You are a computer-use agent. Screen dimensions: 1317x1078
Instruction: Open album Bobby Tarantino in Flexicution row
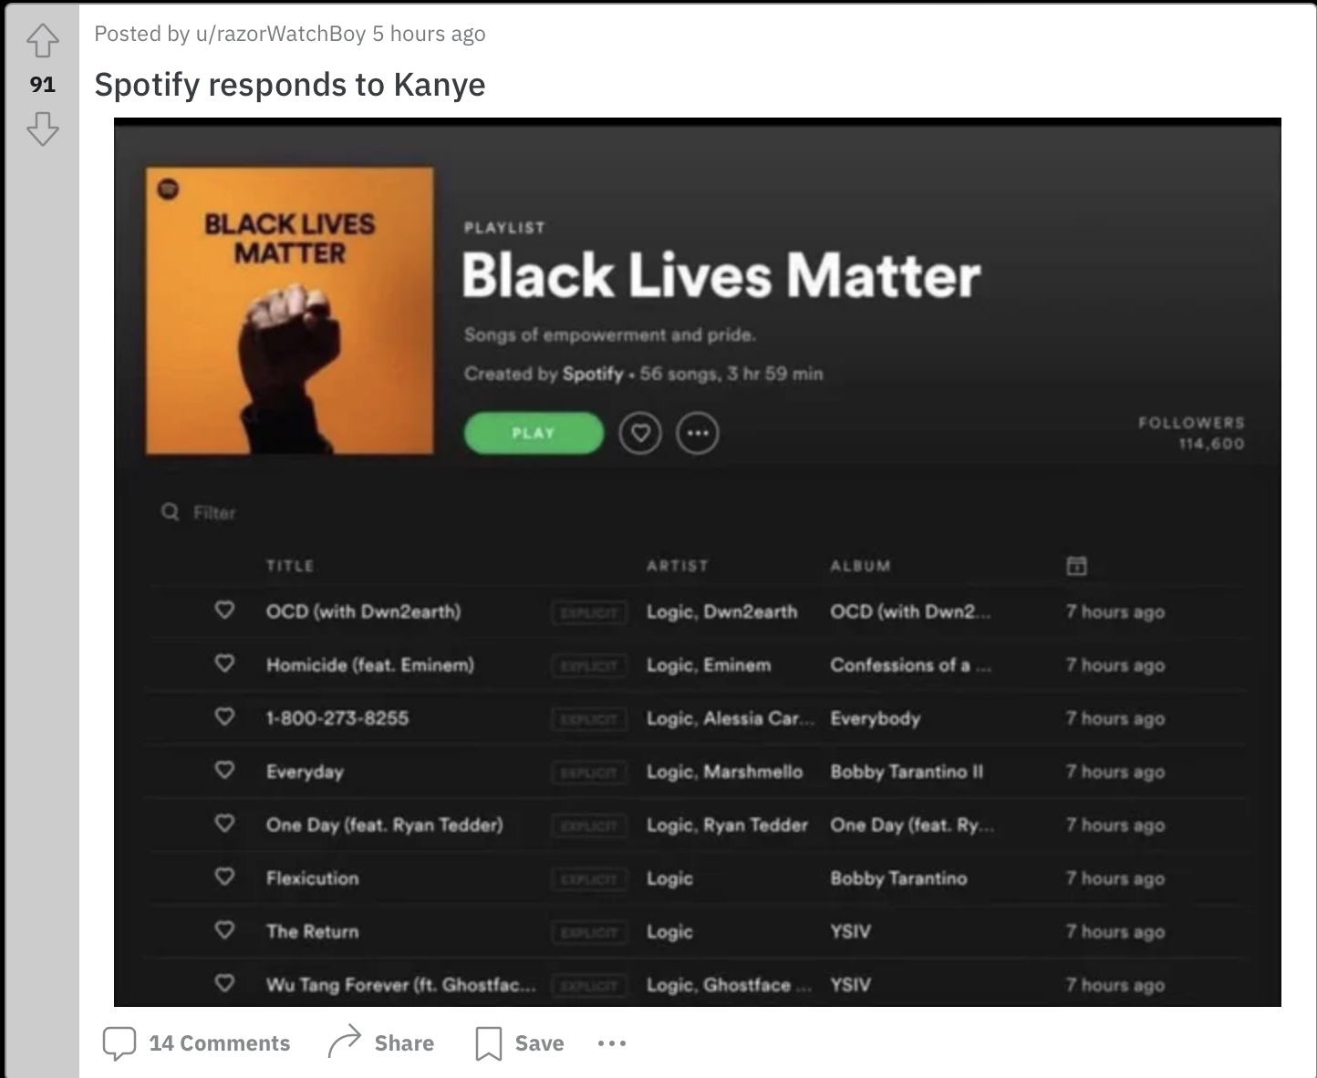898,878
